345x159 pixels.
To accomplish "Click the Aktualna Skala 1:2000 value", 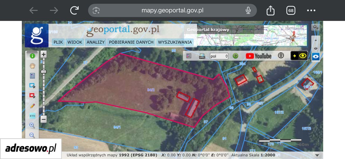I will pos(253,155).
